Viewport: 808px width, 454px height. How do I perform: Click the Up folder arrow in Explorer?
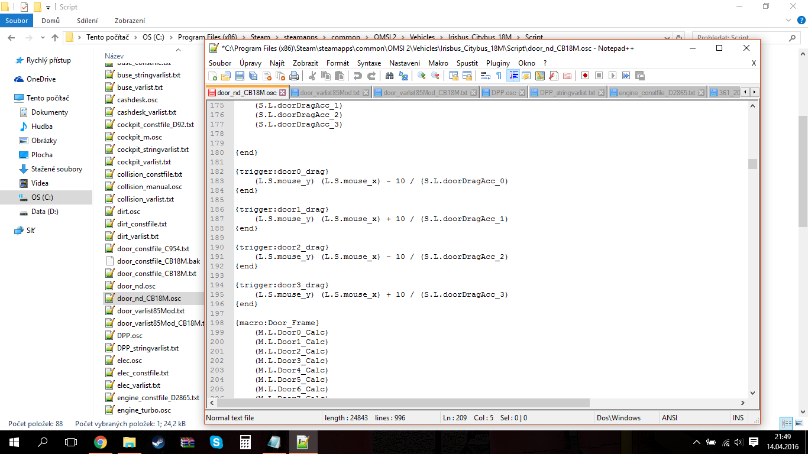pyautogui.click(x=55, y=37)
